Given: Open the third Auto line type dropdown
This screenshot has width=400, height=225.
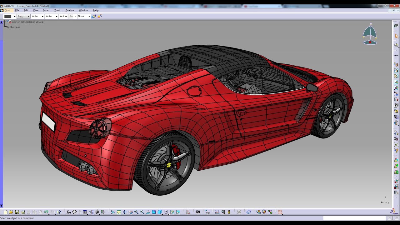Looking at the screenshot, I should coord(57,17).
